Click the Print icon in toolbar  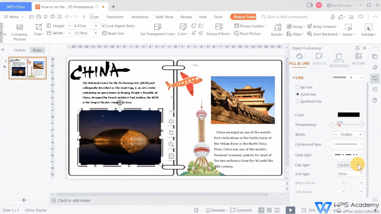53,17
